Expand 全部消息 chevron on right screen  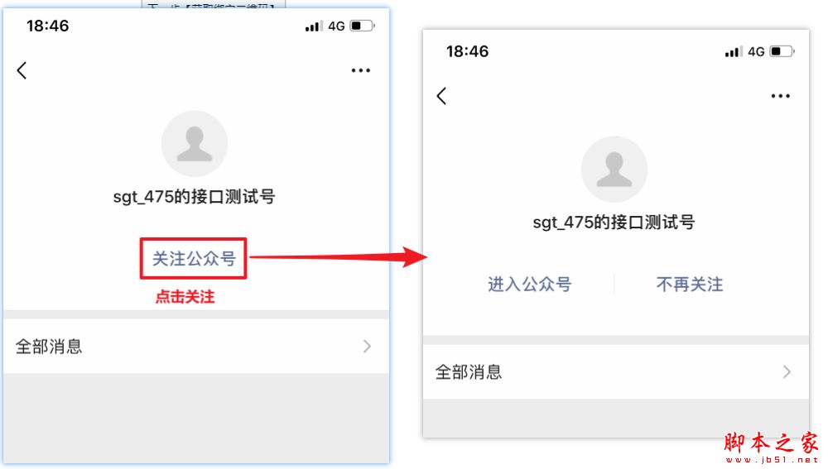[787, 372]
